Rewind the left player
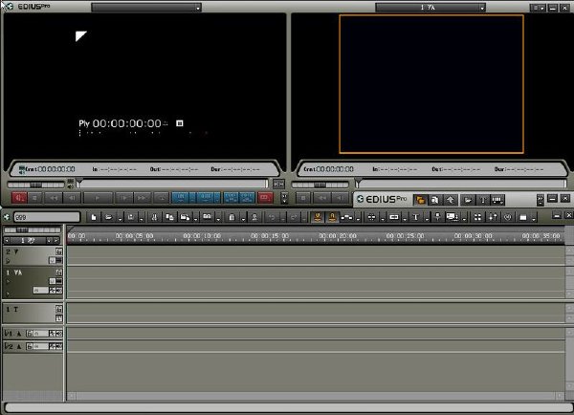The width and height of the screenshot is (574, 415). 54,198
